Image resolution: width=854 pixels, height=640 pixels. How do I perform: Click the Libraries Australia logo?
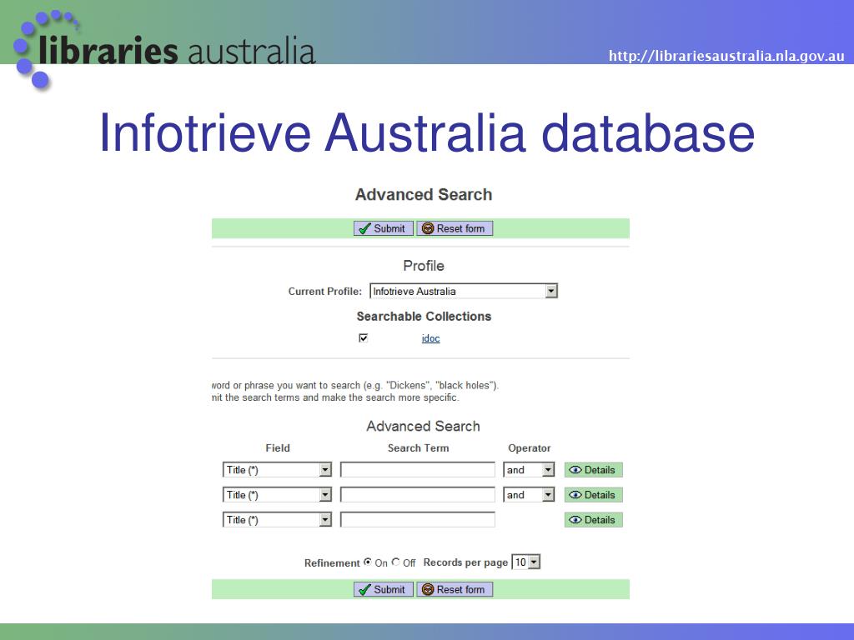[164, 49]
